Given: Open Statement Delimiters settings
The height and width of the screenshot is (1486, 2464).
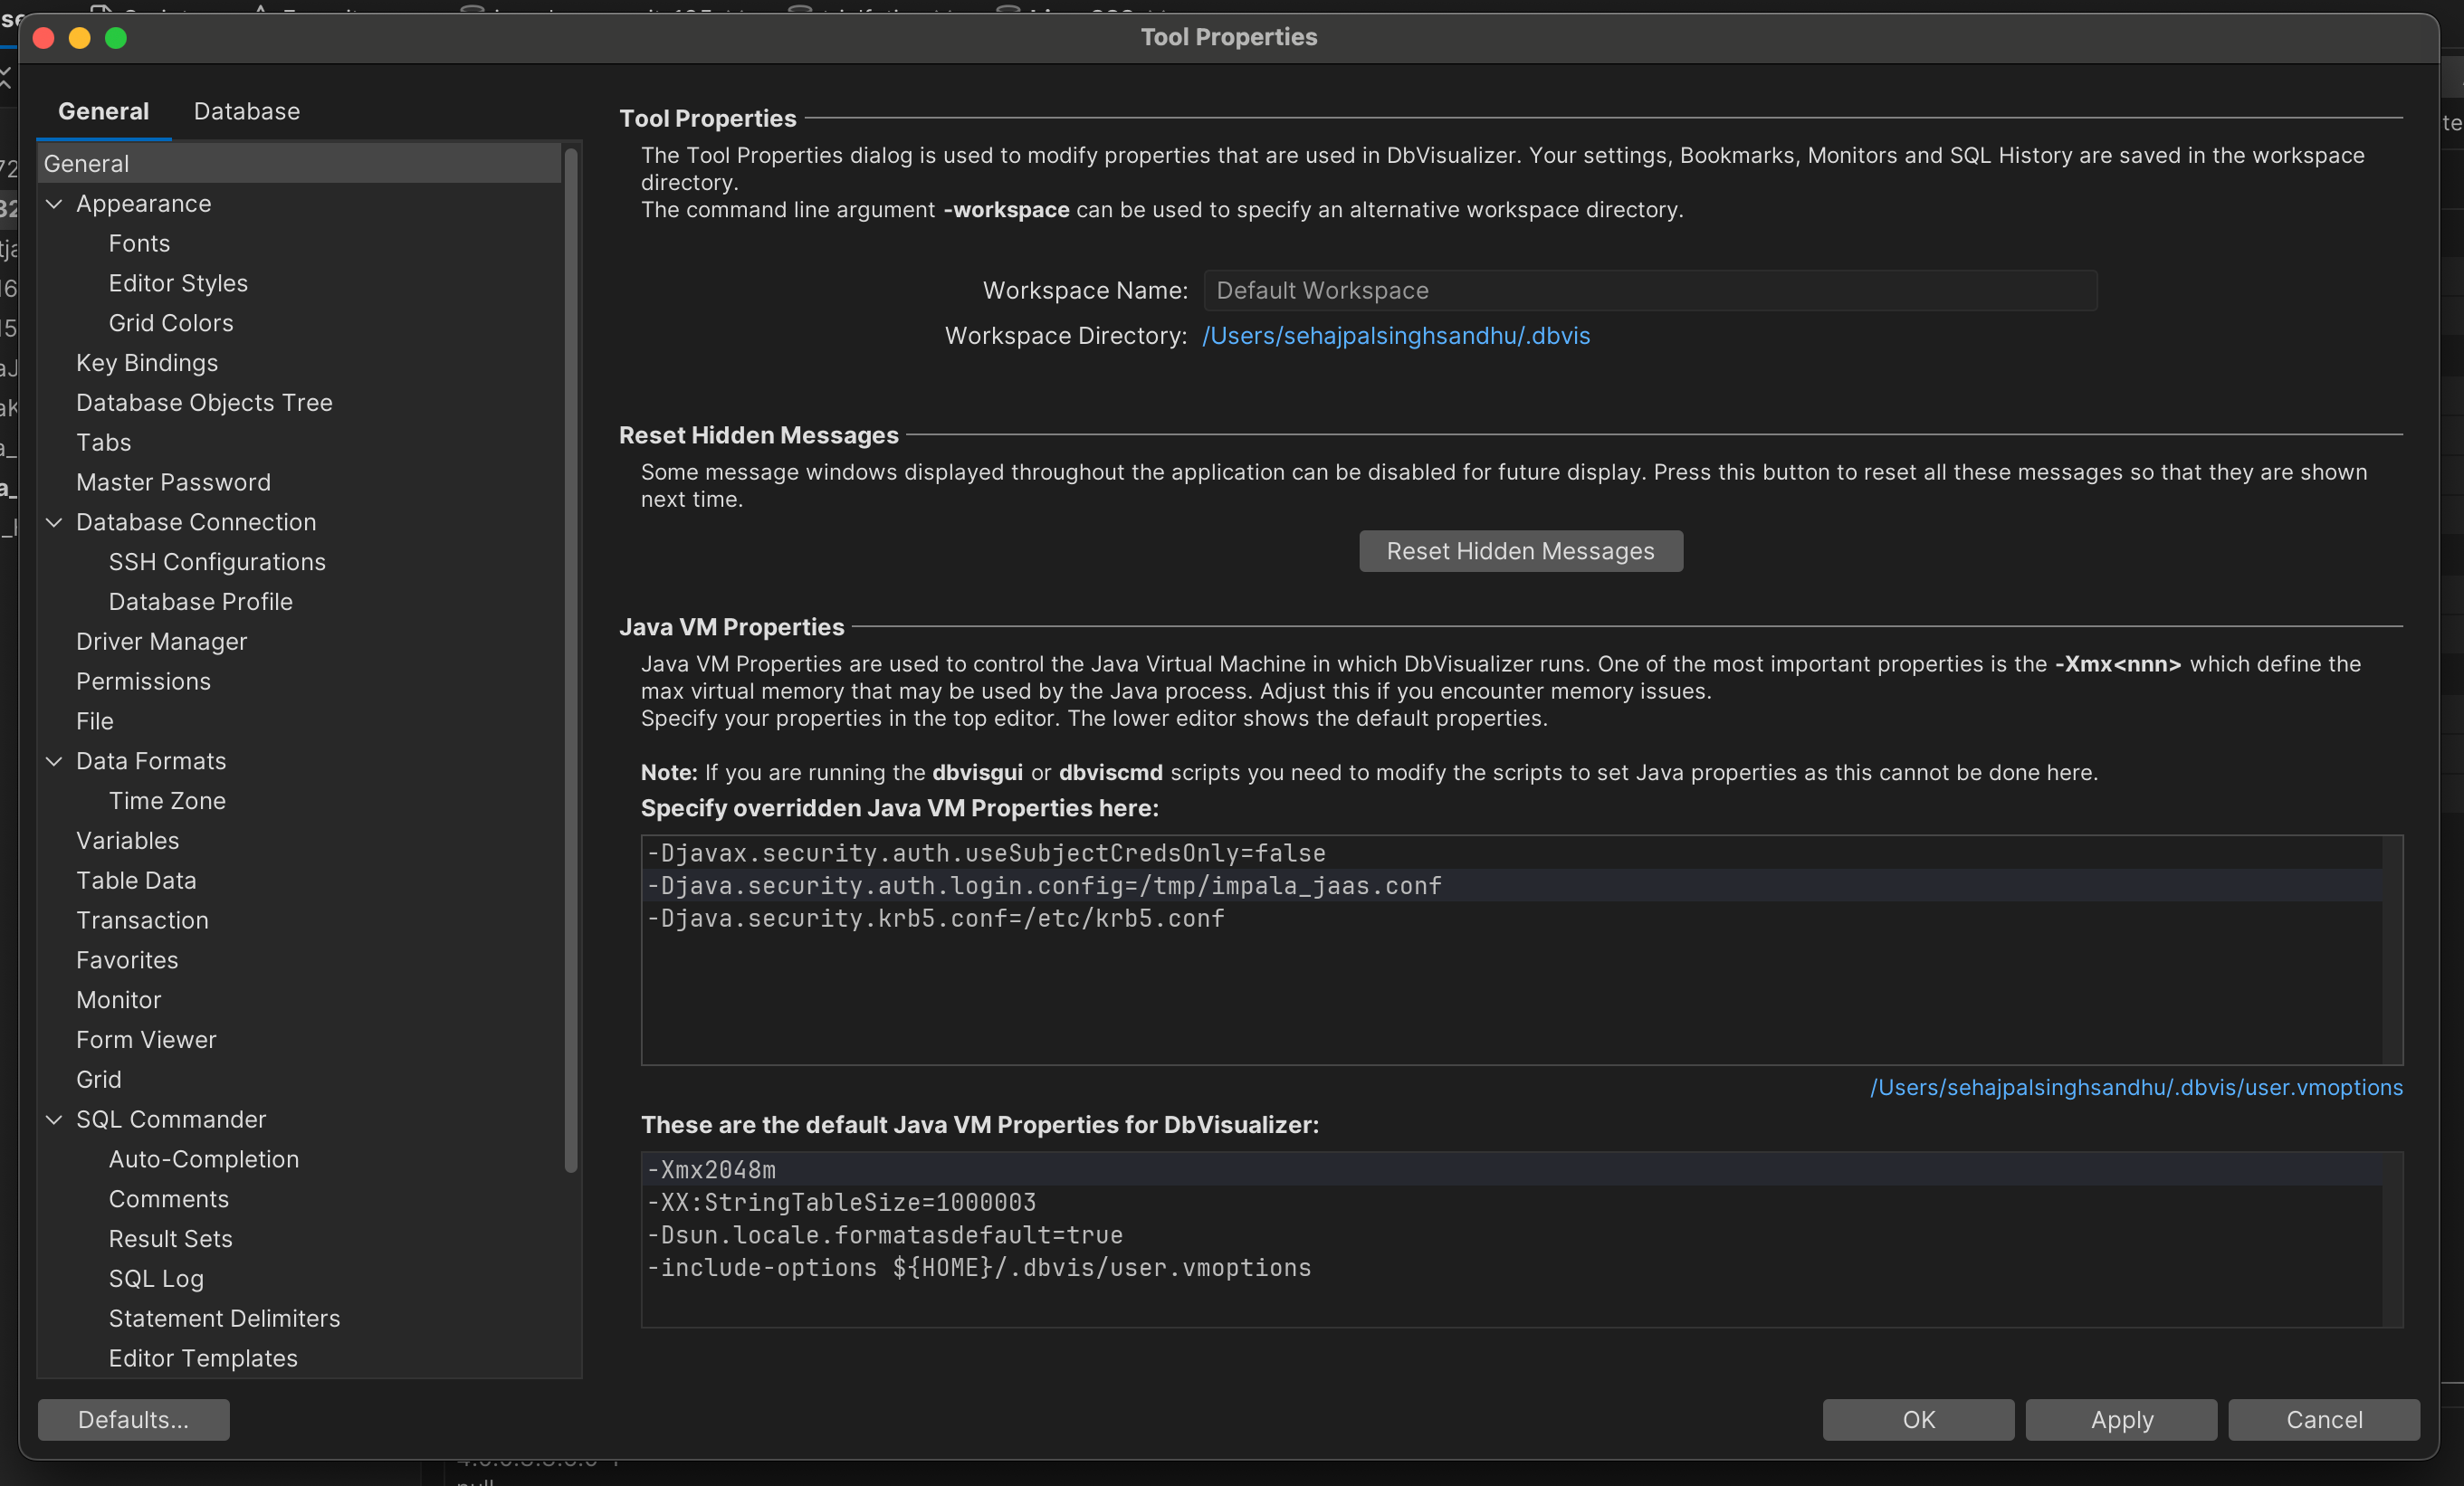Looking at the screenshot, I should [x=224, y=1318].
